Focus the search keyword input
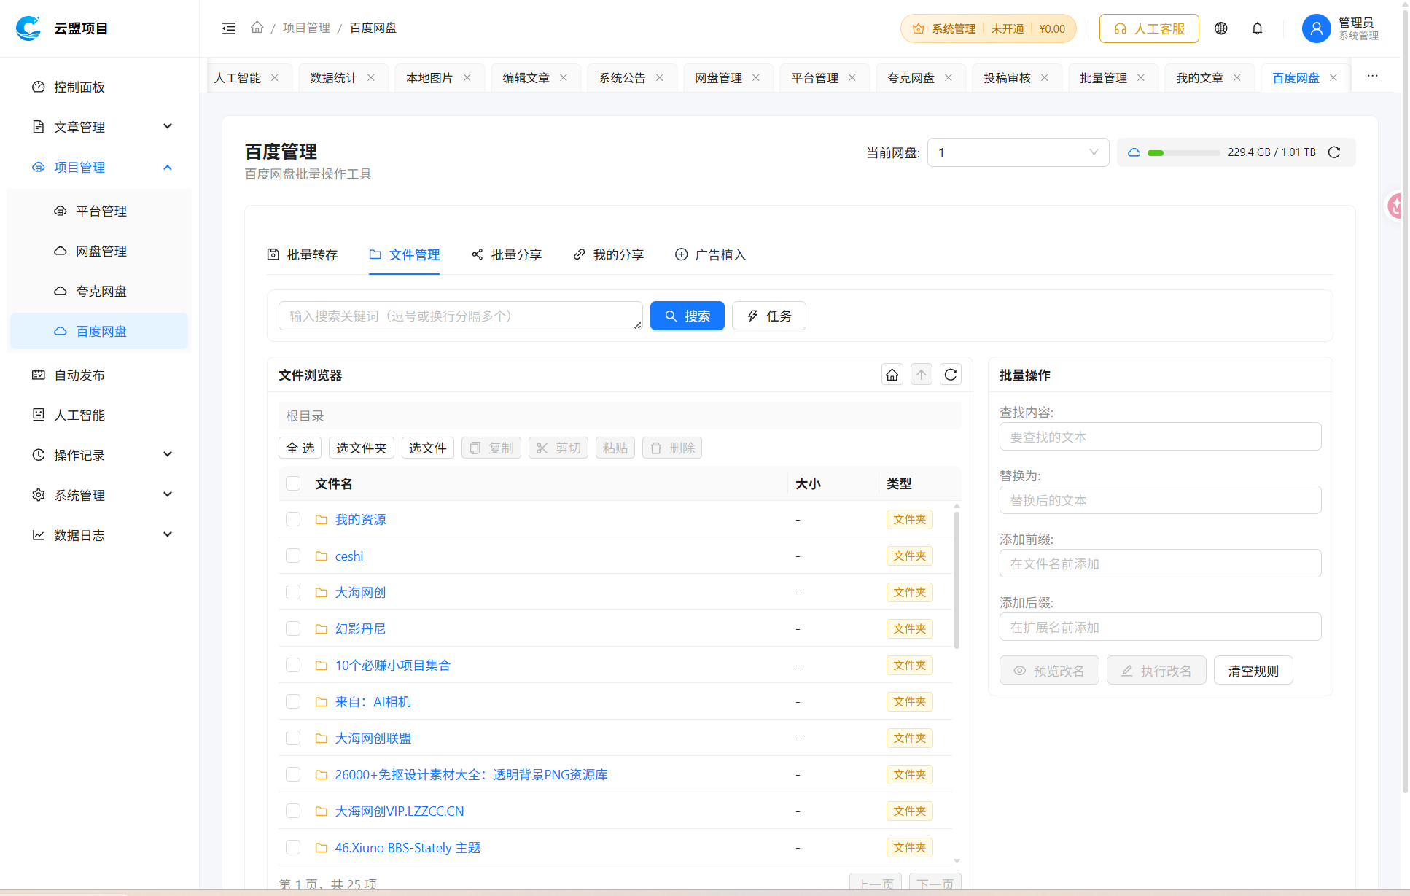This screenshot has height=896, width=1410. click(461, 316)
